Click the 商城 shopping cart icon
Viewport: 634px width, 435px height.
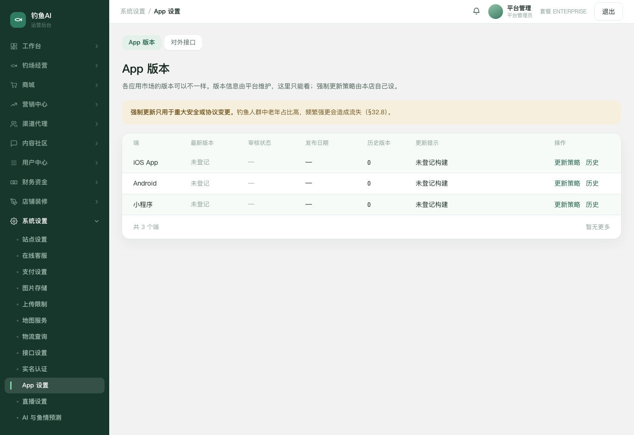14,85
